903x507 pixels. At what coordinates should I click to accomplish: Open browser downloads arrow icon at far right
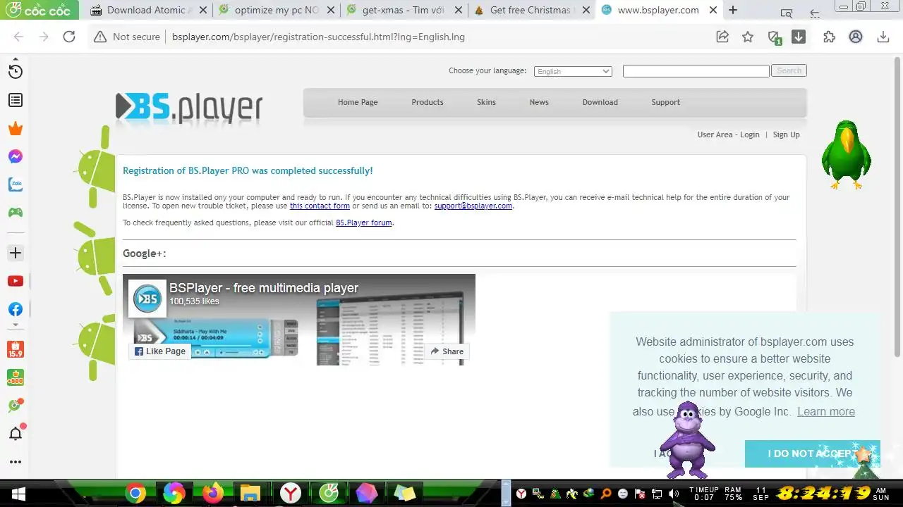click(883, 37)
